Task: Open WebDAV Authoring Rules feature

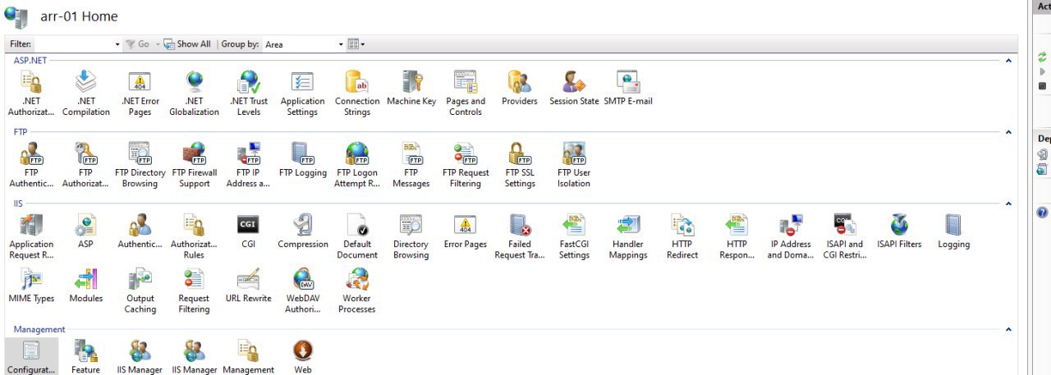Action: pos(302,291)
